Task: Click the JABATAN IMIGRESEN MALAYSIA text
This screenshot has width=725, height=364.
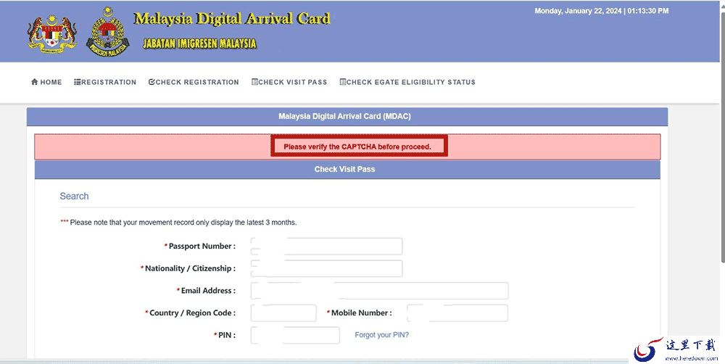Action: click(x=199, y=44)
